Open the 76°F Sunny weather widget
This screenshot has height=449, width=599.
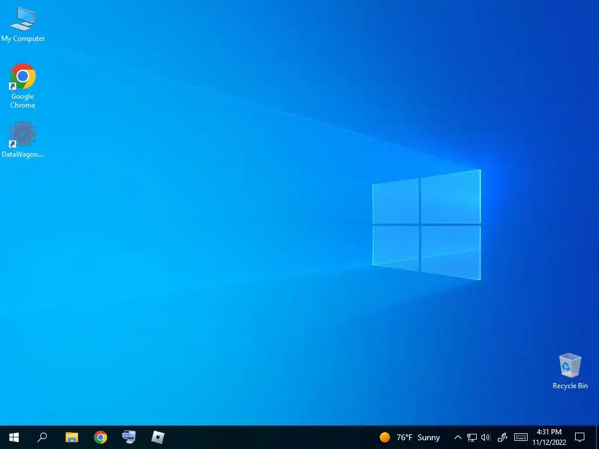(410, 437)
